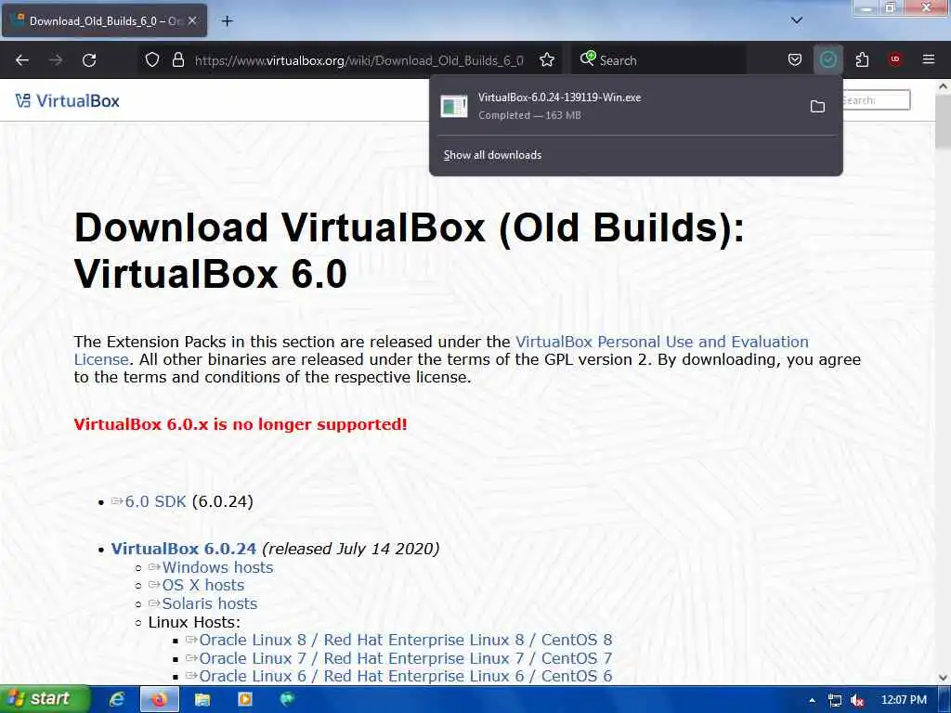Bookmark this page with the star
Viewport: 951px width, 713px height.
pyautogui.click(x=546, y=60)
